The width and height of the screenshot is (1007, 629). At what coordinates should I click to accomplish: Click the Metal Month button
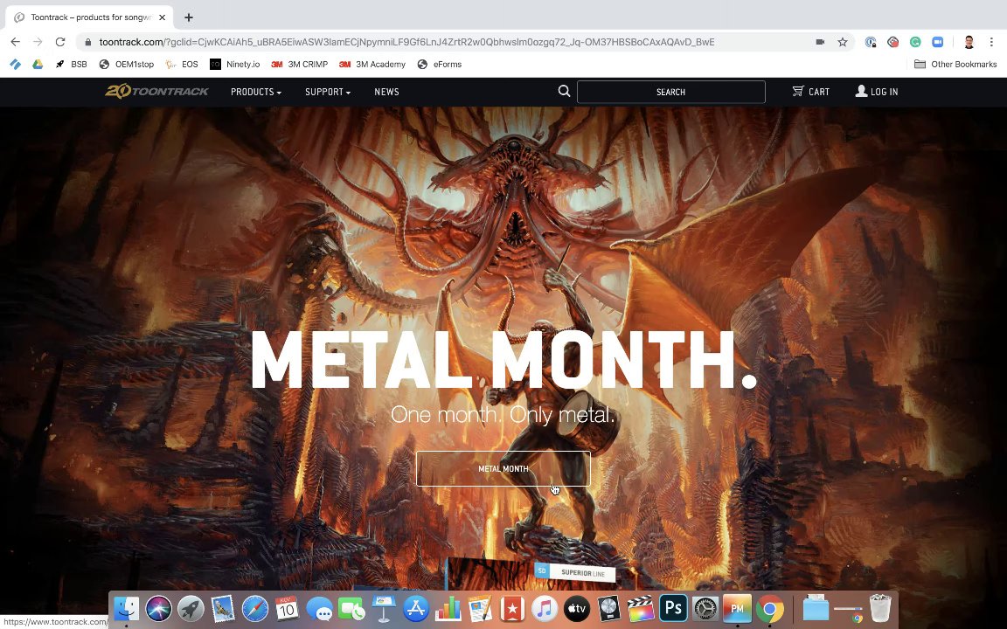click(503, 468)
